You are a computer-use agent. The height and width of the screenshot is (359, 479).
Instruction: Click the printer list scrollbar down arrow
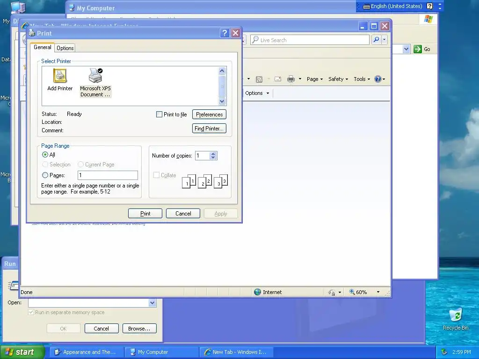222,101
